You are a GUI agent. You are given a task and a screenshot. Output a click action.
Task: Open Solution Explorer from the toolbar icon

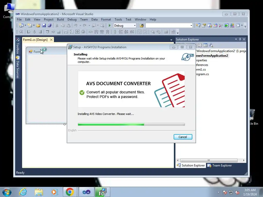tap(198, 25)
